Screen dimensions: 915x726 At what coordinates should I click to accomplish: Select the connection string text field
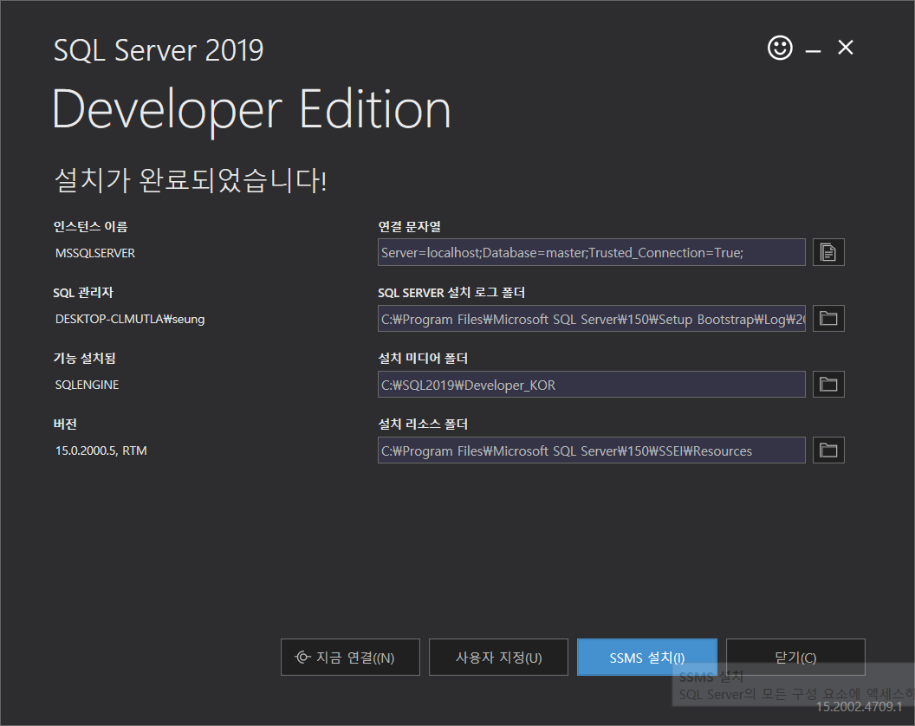tap(592, 252)
